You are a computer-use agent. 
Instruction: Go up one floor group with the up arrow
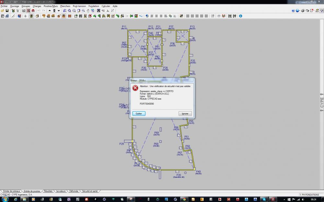tap(50, 11)
